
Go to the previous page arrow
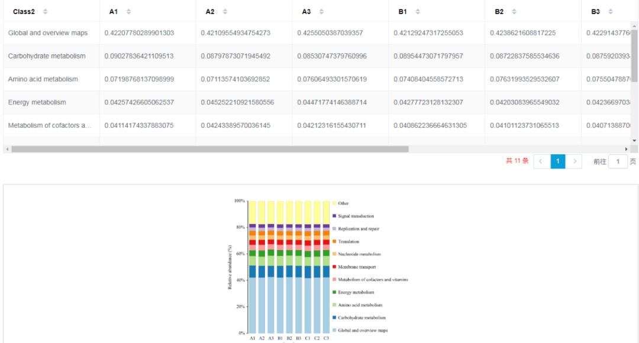(541, 161)
